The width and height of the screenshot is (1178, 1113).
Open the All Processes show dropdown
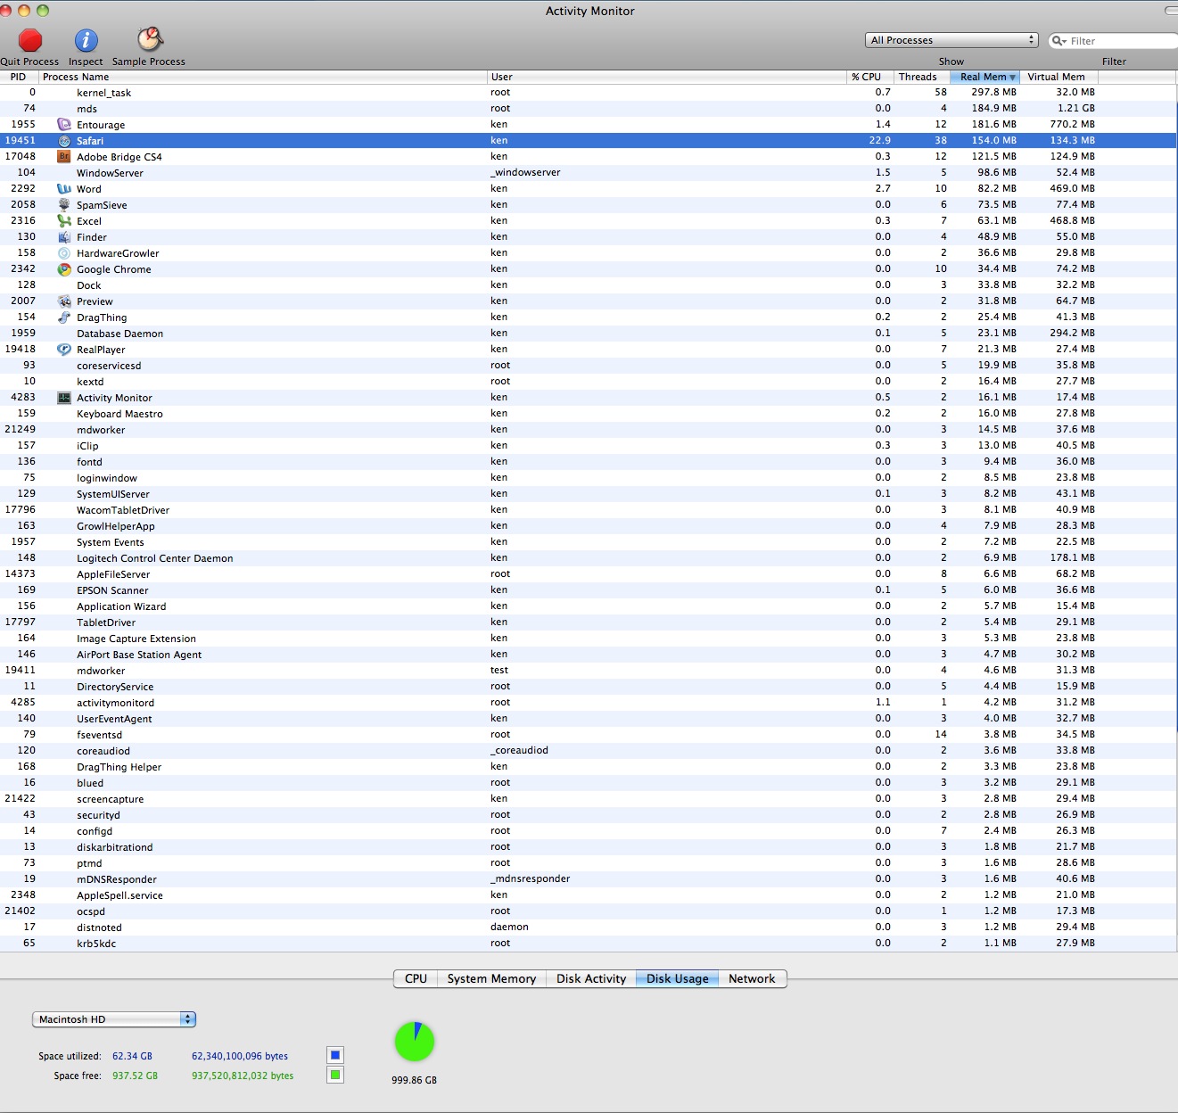951,40
